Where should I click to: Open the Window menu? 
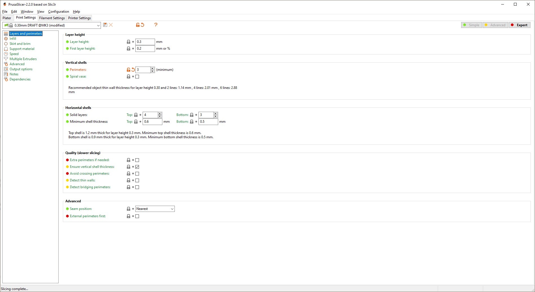pyautogui.click(x=27, y=12)
